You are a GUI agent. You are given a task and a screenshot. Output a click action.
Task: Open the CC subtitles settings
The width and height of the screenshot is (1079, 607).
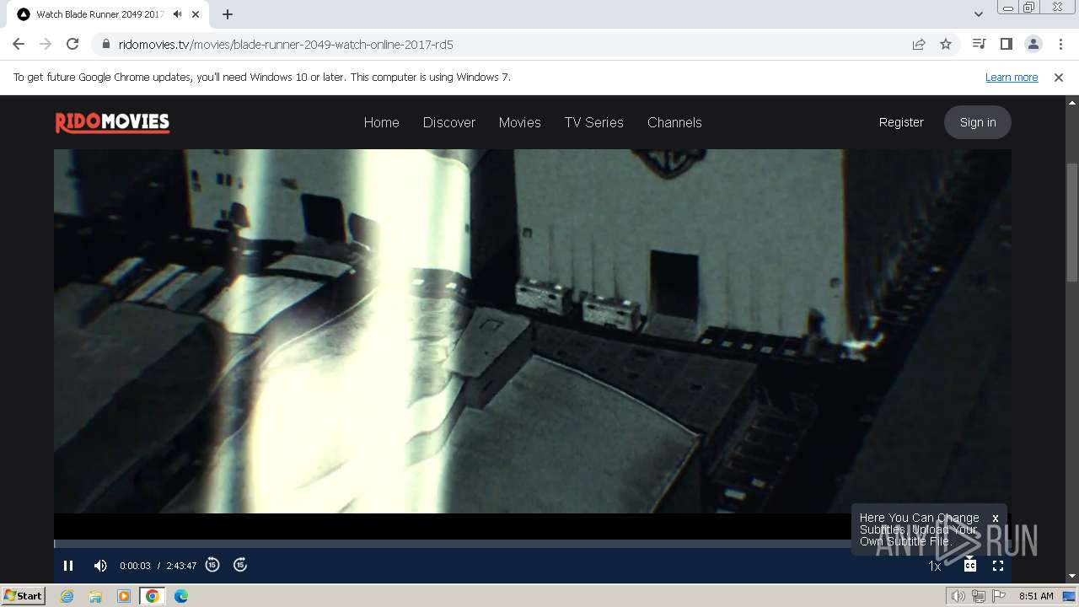970,566
